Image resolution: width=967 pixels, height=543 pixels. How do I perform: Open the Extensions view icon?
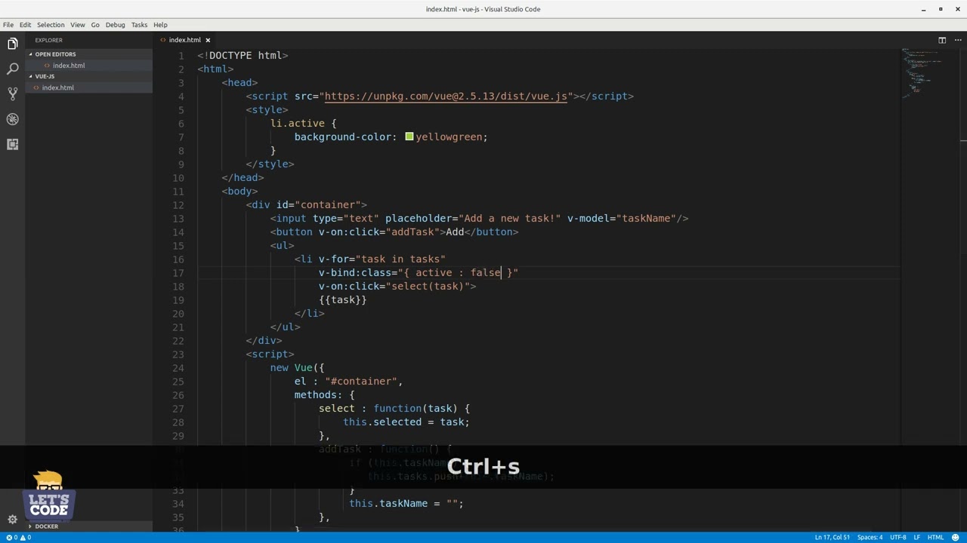[12, 144]
